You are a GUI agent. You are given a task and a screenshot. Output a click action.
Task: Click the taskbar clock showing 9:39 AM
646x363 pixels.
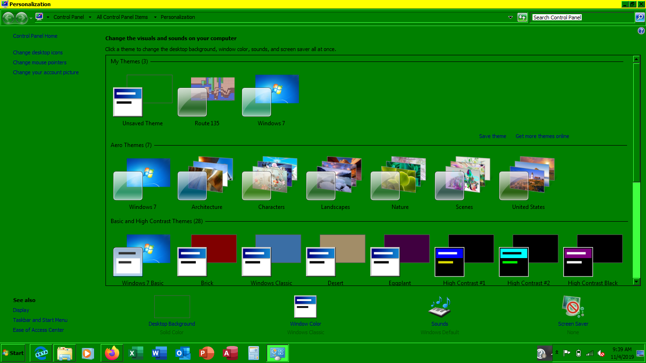coord(621,353)
